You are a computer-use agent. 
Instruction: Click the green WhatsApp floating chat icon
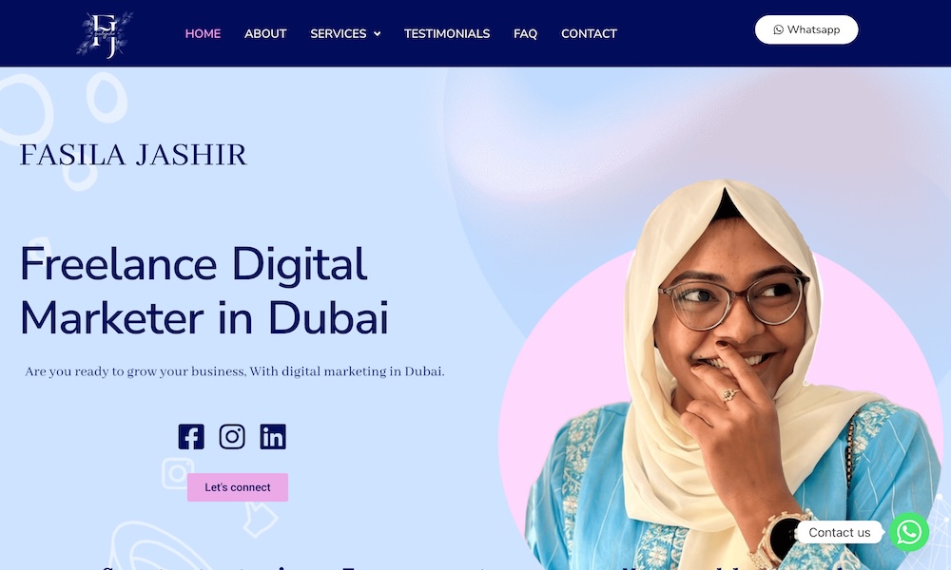point(909,532)
